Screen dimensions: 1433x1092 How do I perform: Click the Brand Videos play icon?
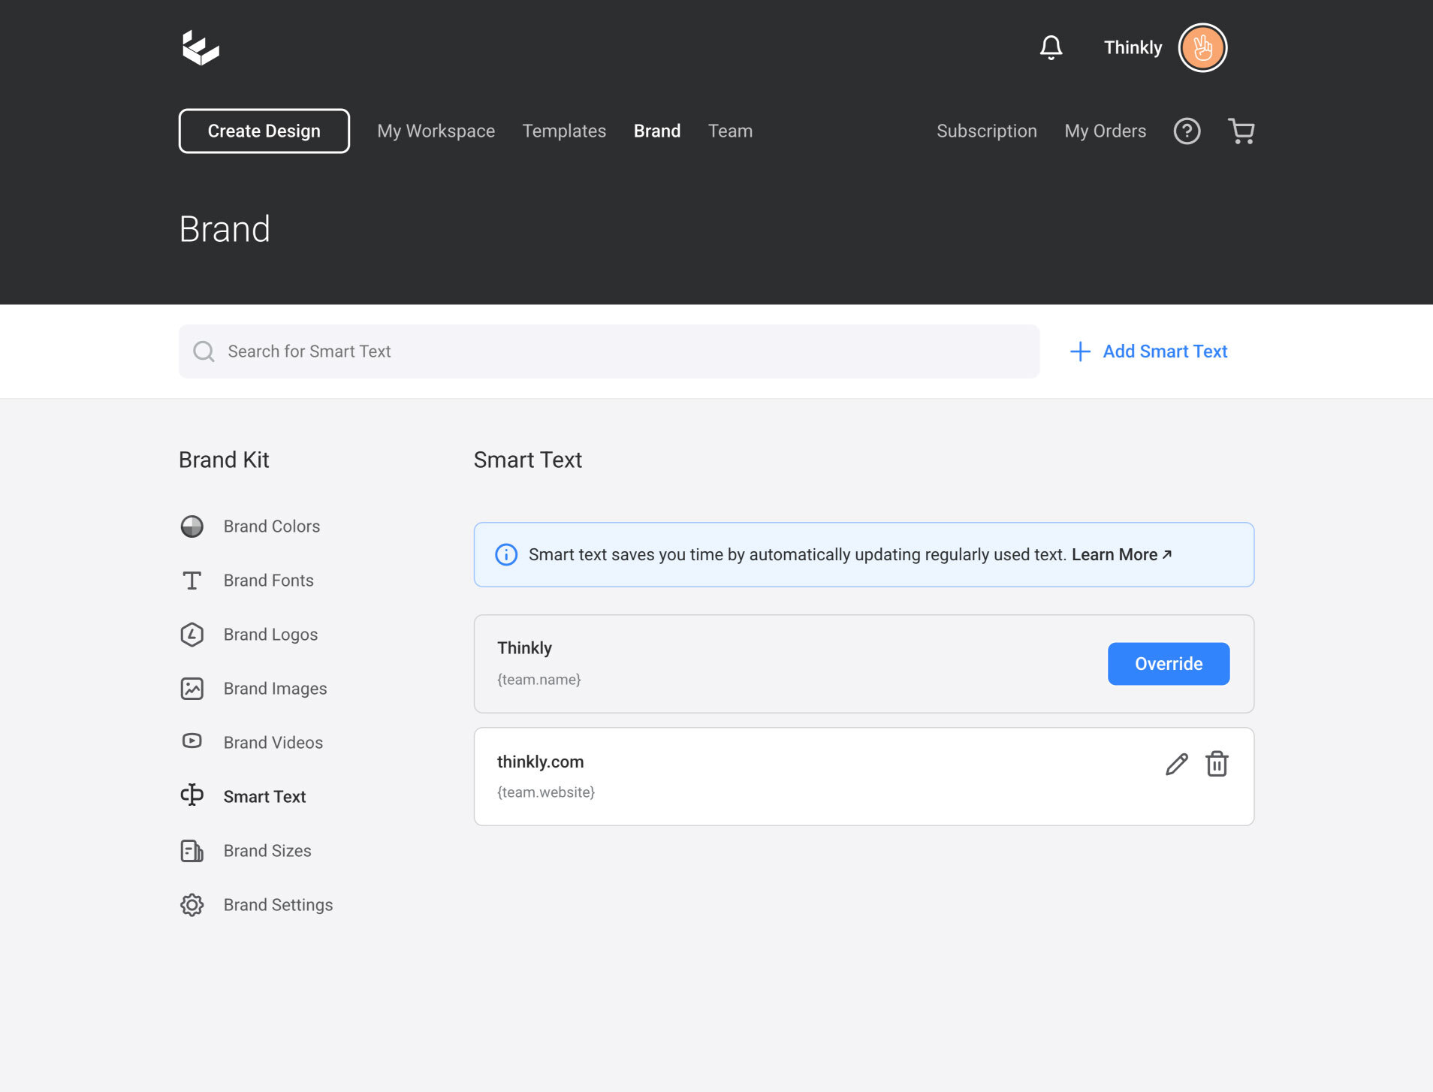(x=192, y=741)
